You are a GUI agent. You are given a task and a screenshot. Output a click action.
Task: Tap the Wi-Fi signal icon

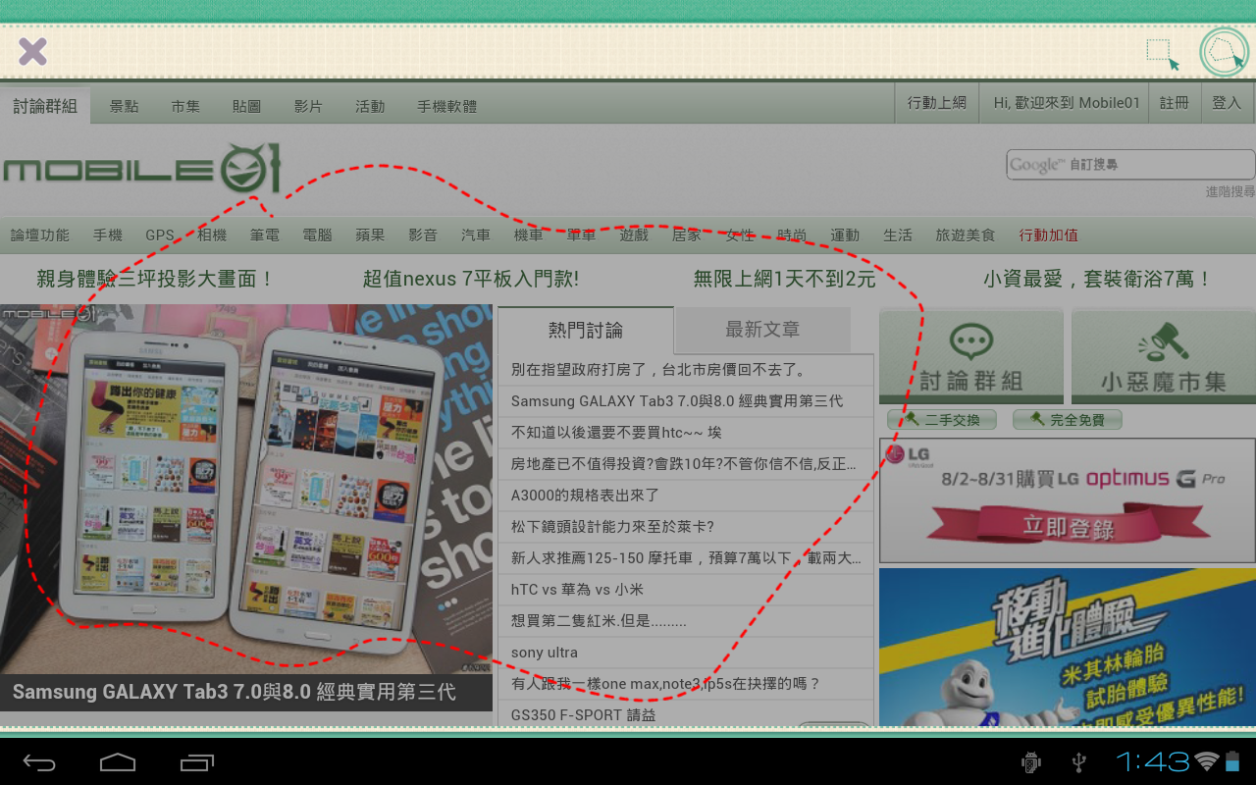coord(1207,761)
